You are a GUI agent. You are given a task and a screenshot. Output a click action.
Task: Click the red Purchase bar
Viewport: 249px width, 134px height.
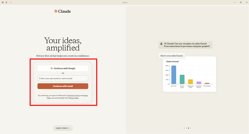(x=207, y=83)
